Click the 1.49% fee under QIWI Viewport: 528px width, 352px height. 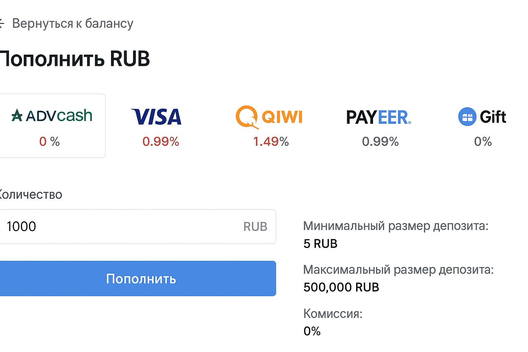point(271,141)
